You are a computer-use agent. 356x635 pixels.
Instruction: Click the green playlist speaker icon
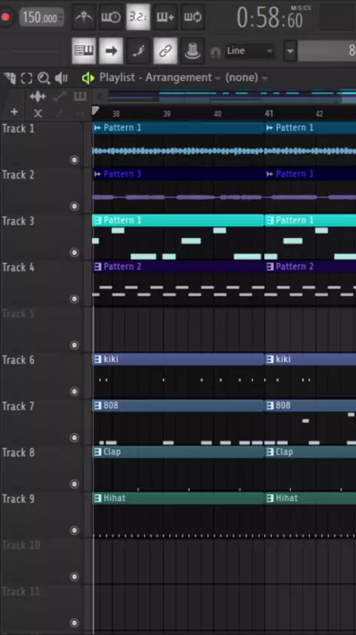88,78
